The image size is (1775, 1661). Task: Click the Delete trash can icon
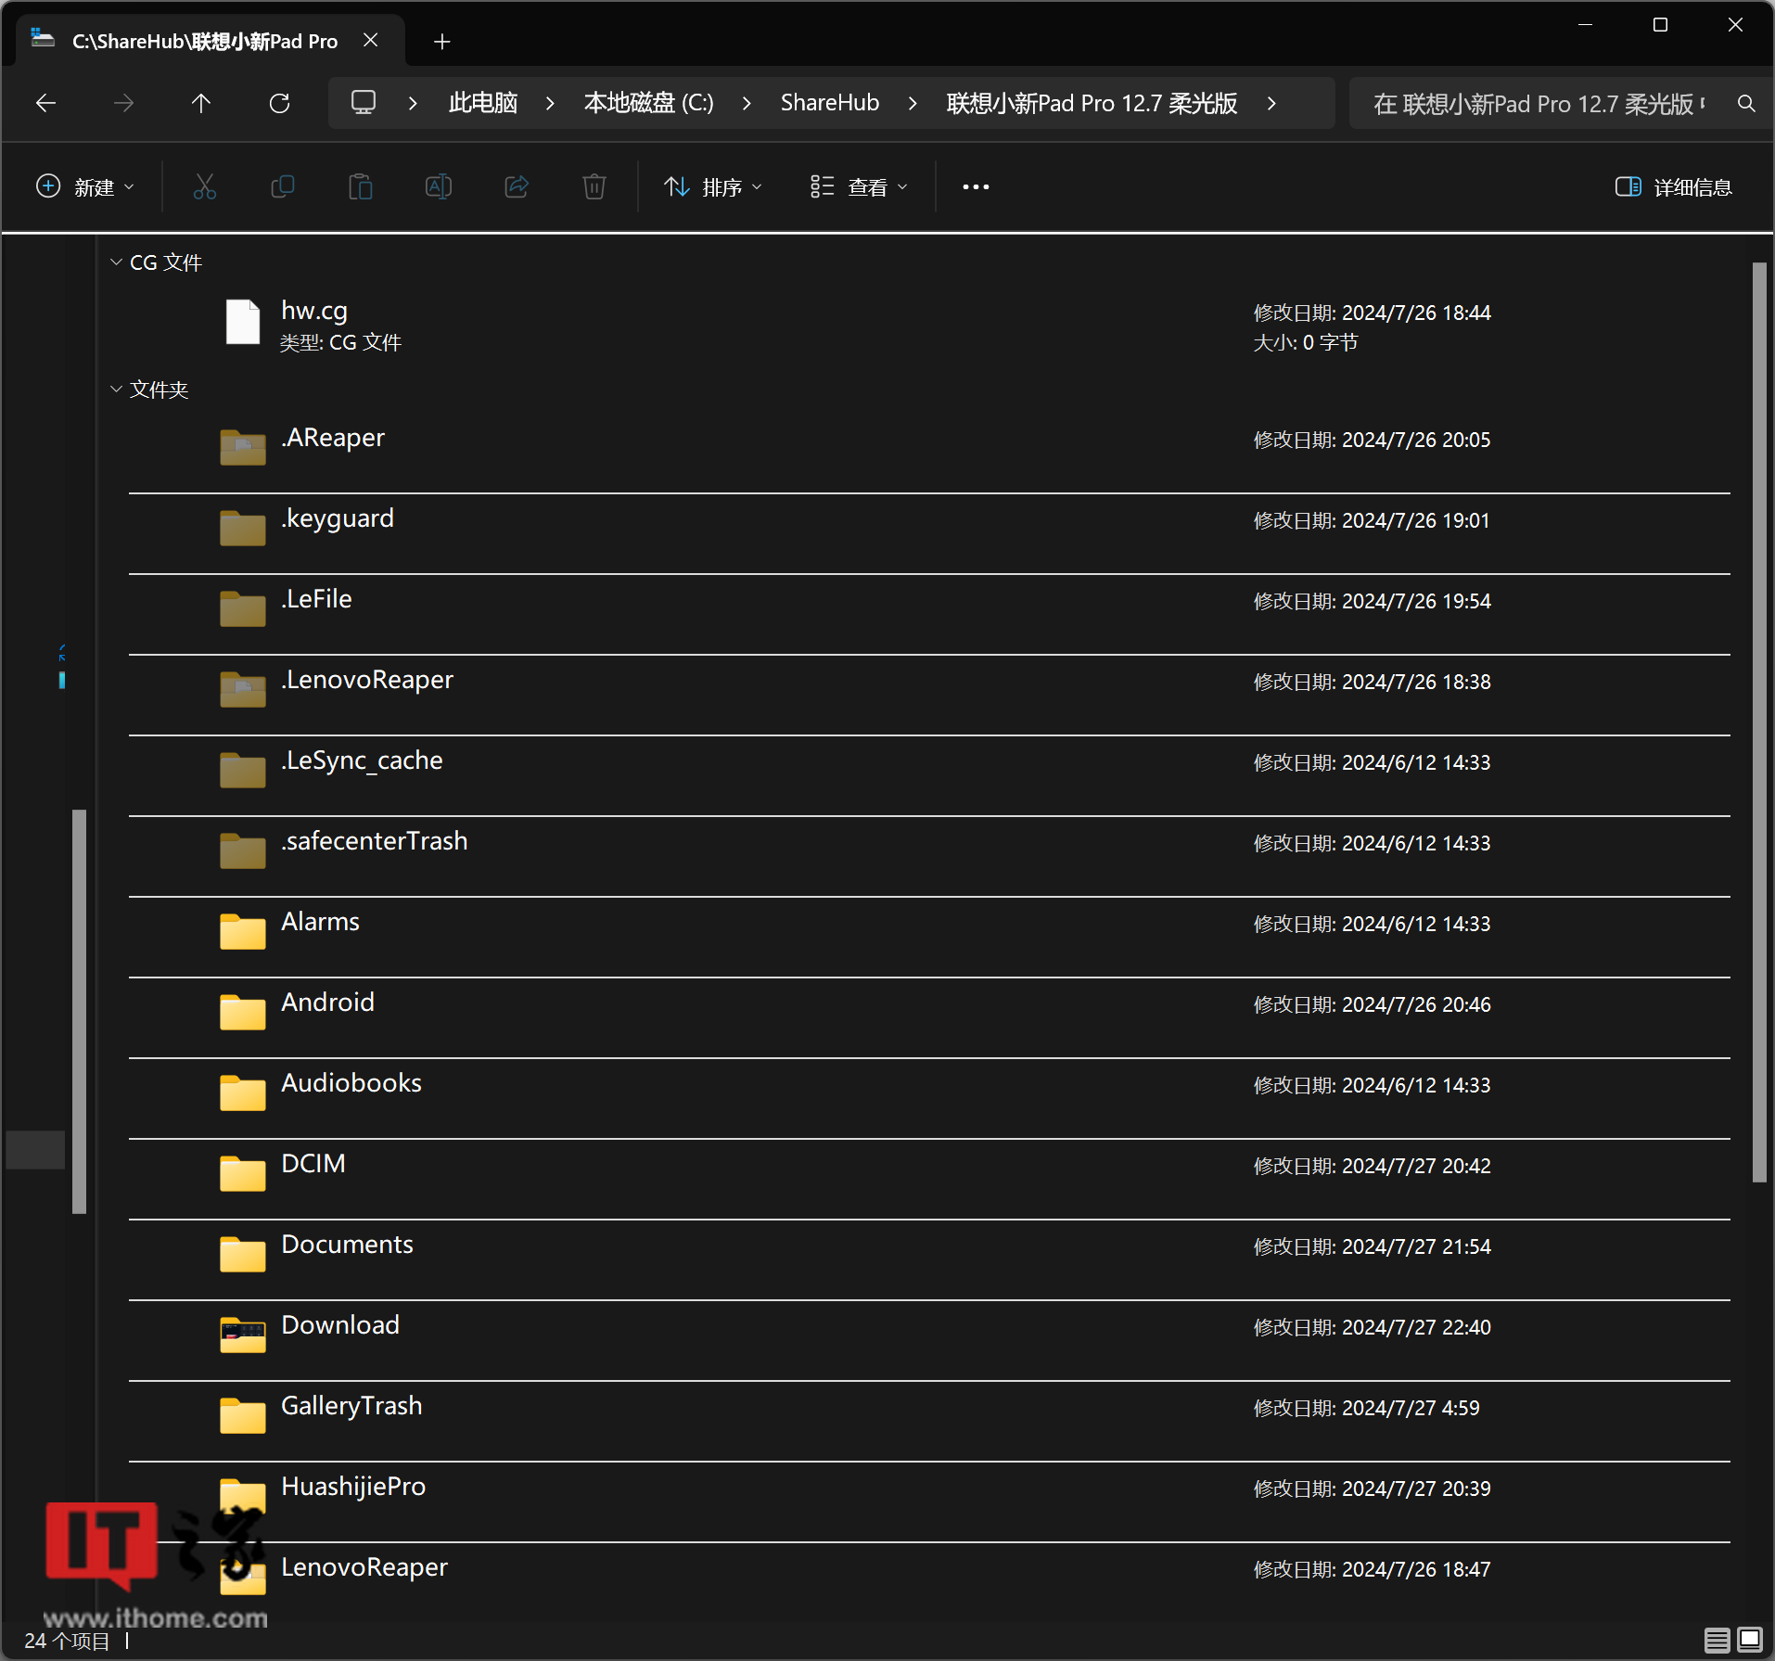point(594,186)
